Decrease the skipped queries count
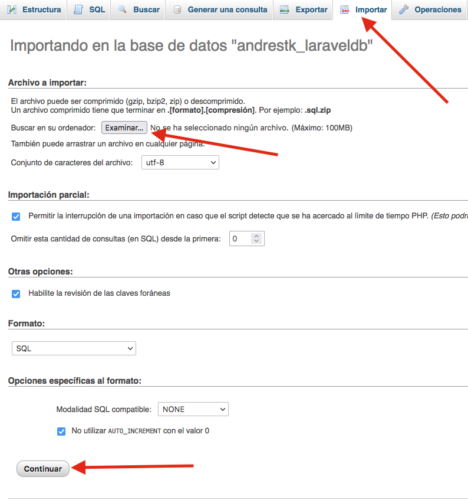This screenshot has height=500, width=468. tap(256, 241)
